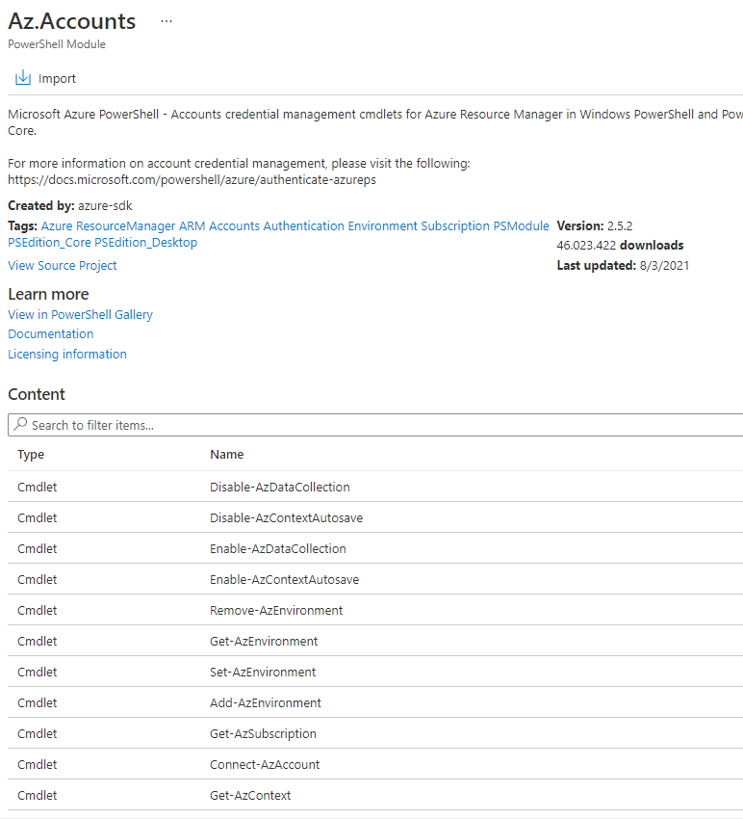743x819 pixels.
Task: Open View in PowerShell Gallery link
Action: point(80,314)
